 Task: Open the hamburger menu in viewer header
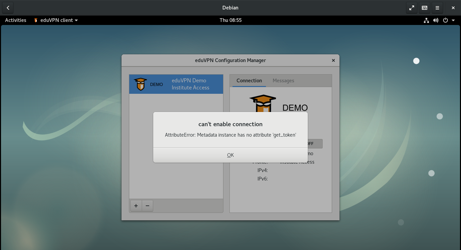tap(437, 8)
